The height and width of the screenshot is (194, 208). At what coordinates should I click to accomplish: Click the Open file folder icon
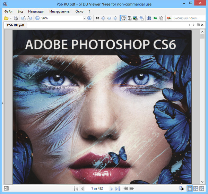click(6, 18)
